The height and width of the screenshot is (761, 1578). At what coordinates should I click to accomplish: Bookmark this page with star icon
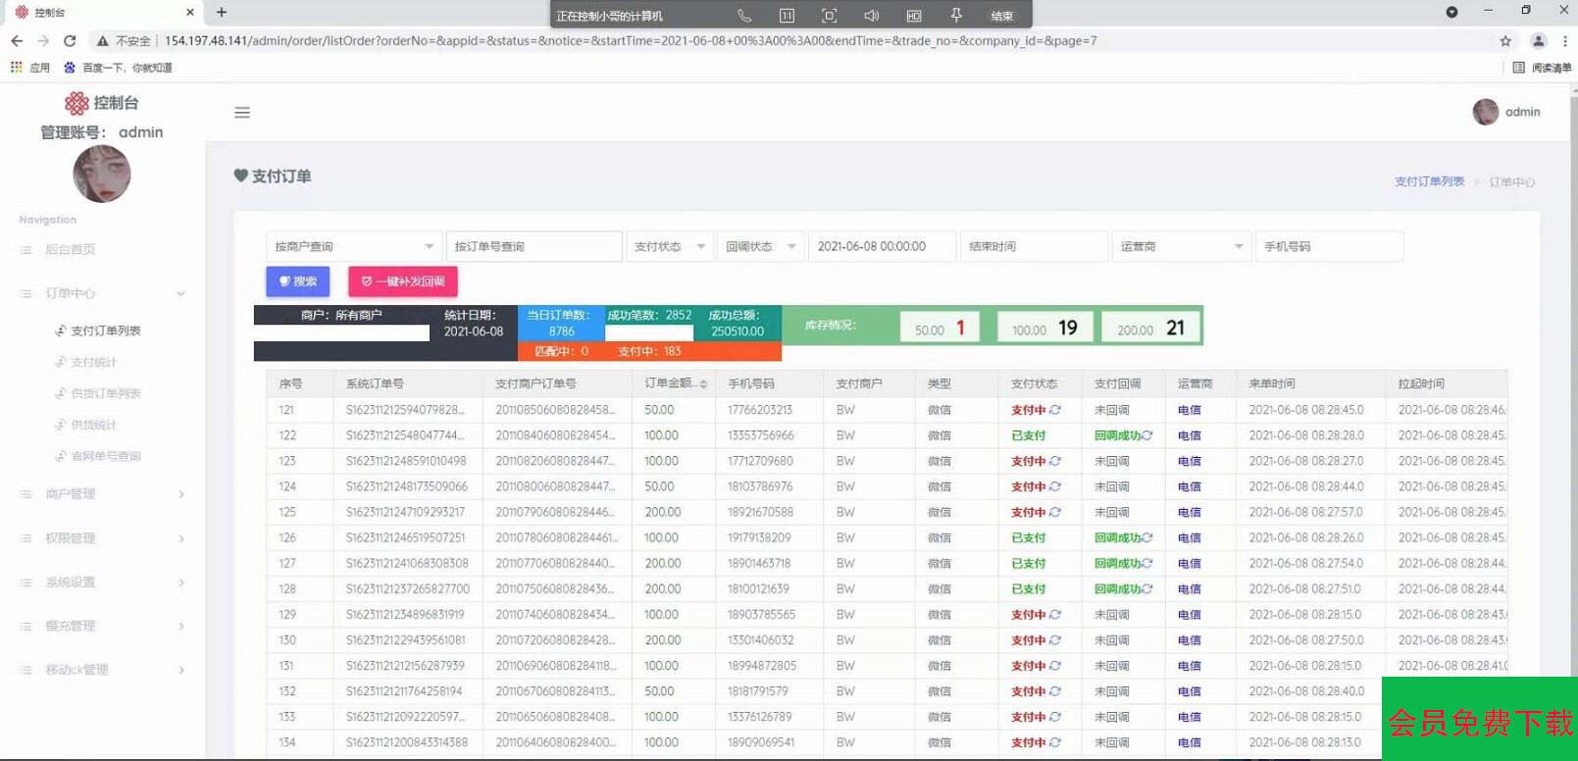(1505, 41)
